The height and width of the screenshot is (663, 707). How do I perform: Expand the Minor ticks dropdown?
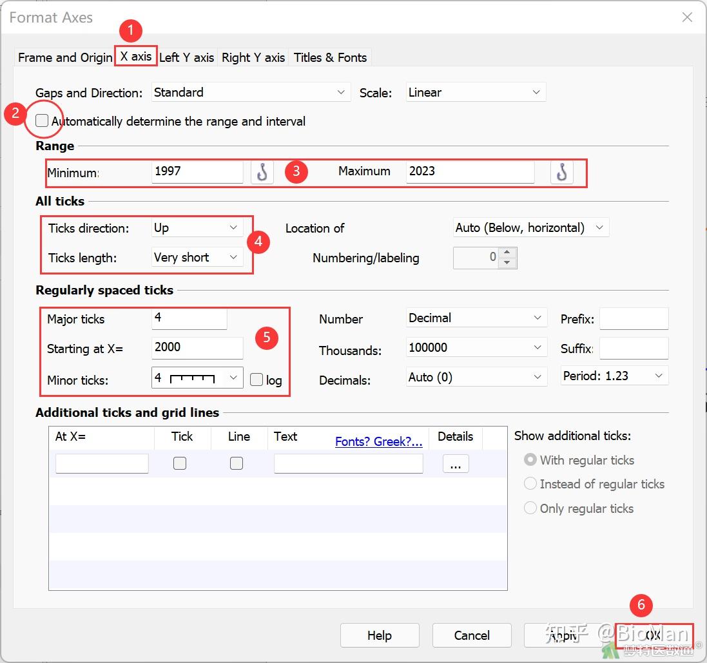point(233,378)
